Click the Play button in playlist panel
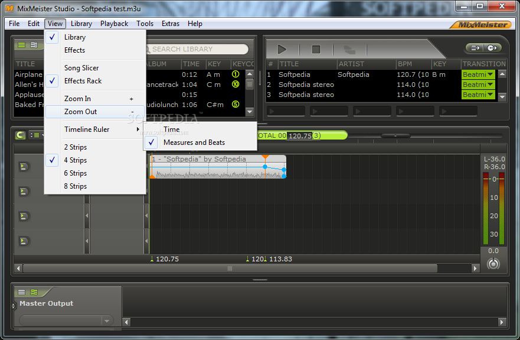Viewport: 520px width, 340px height. click(x=282, y=50)
